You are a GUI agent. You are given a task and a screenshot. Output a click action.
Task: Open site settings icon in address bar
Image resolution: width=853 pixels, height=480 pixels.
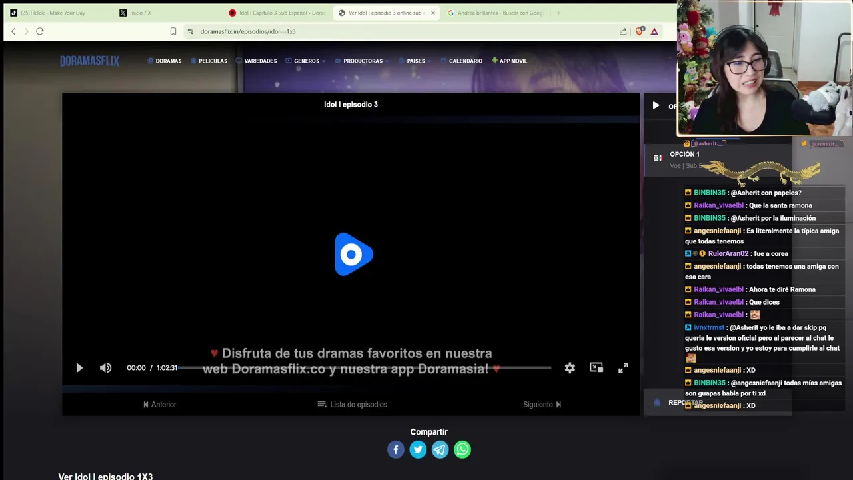[x=191, y=31]
